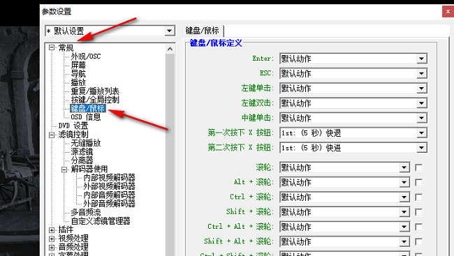Screen dimensions: 454x256
Task: Select 分离器 tree item
Action: 82,160
